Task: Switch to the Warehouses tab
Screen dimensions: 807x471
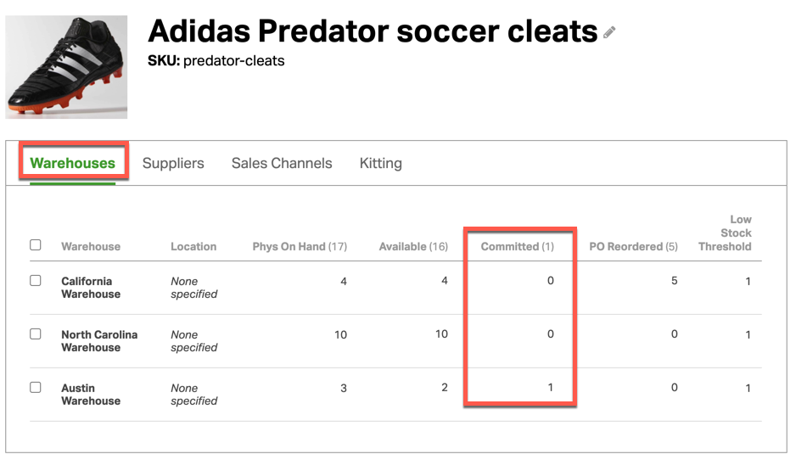Action: coord(73,163)
